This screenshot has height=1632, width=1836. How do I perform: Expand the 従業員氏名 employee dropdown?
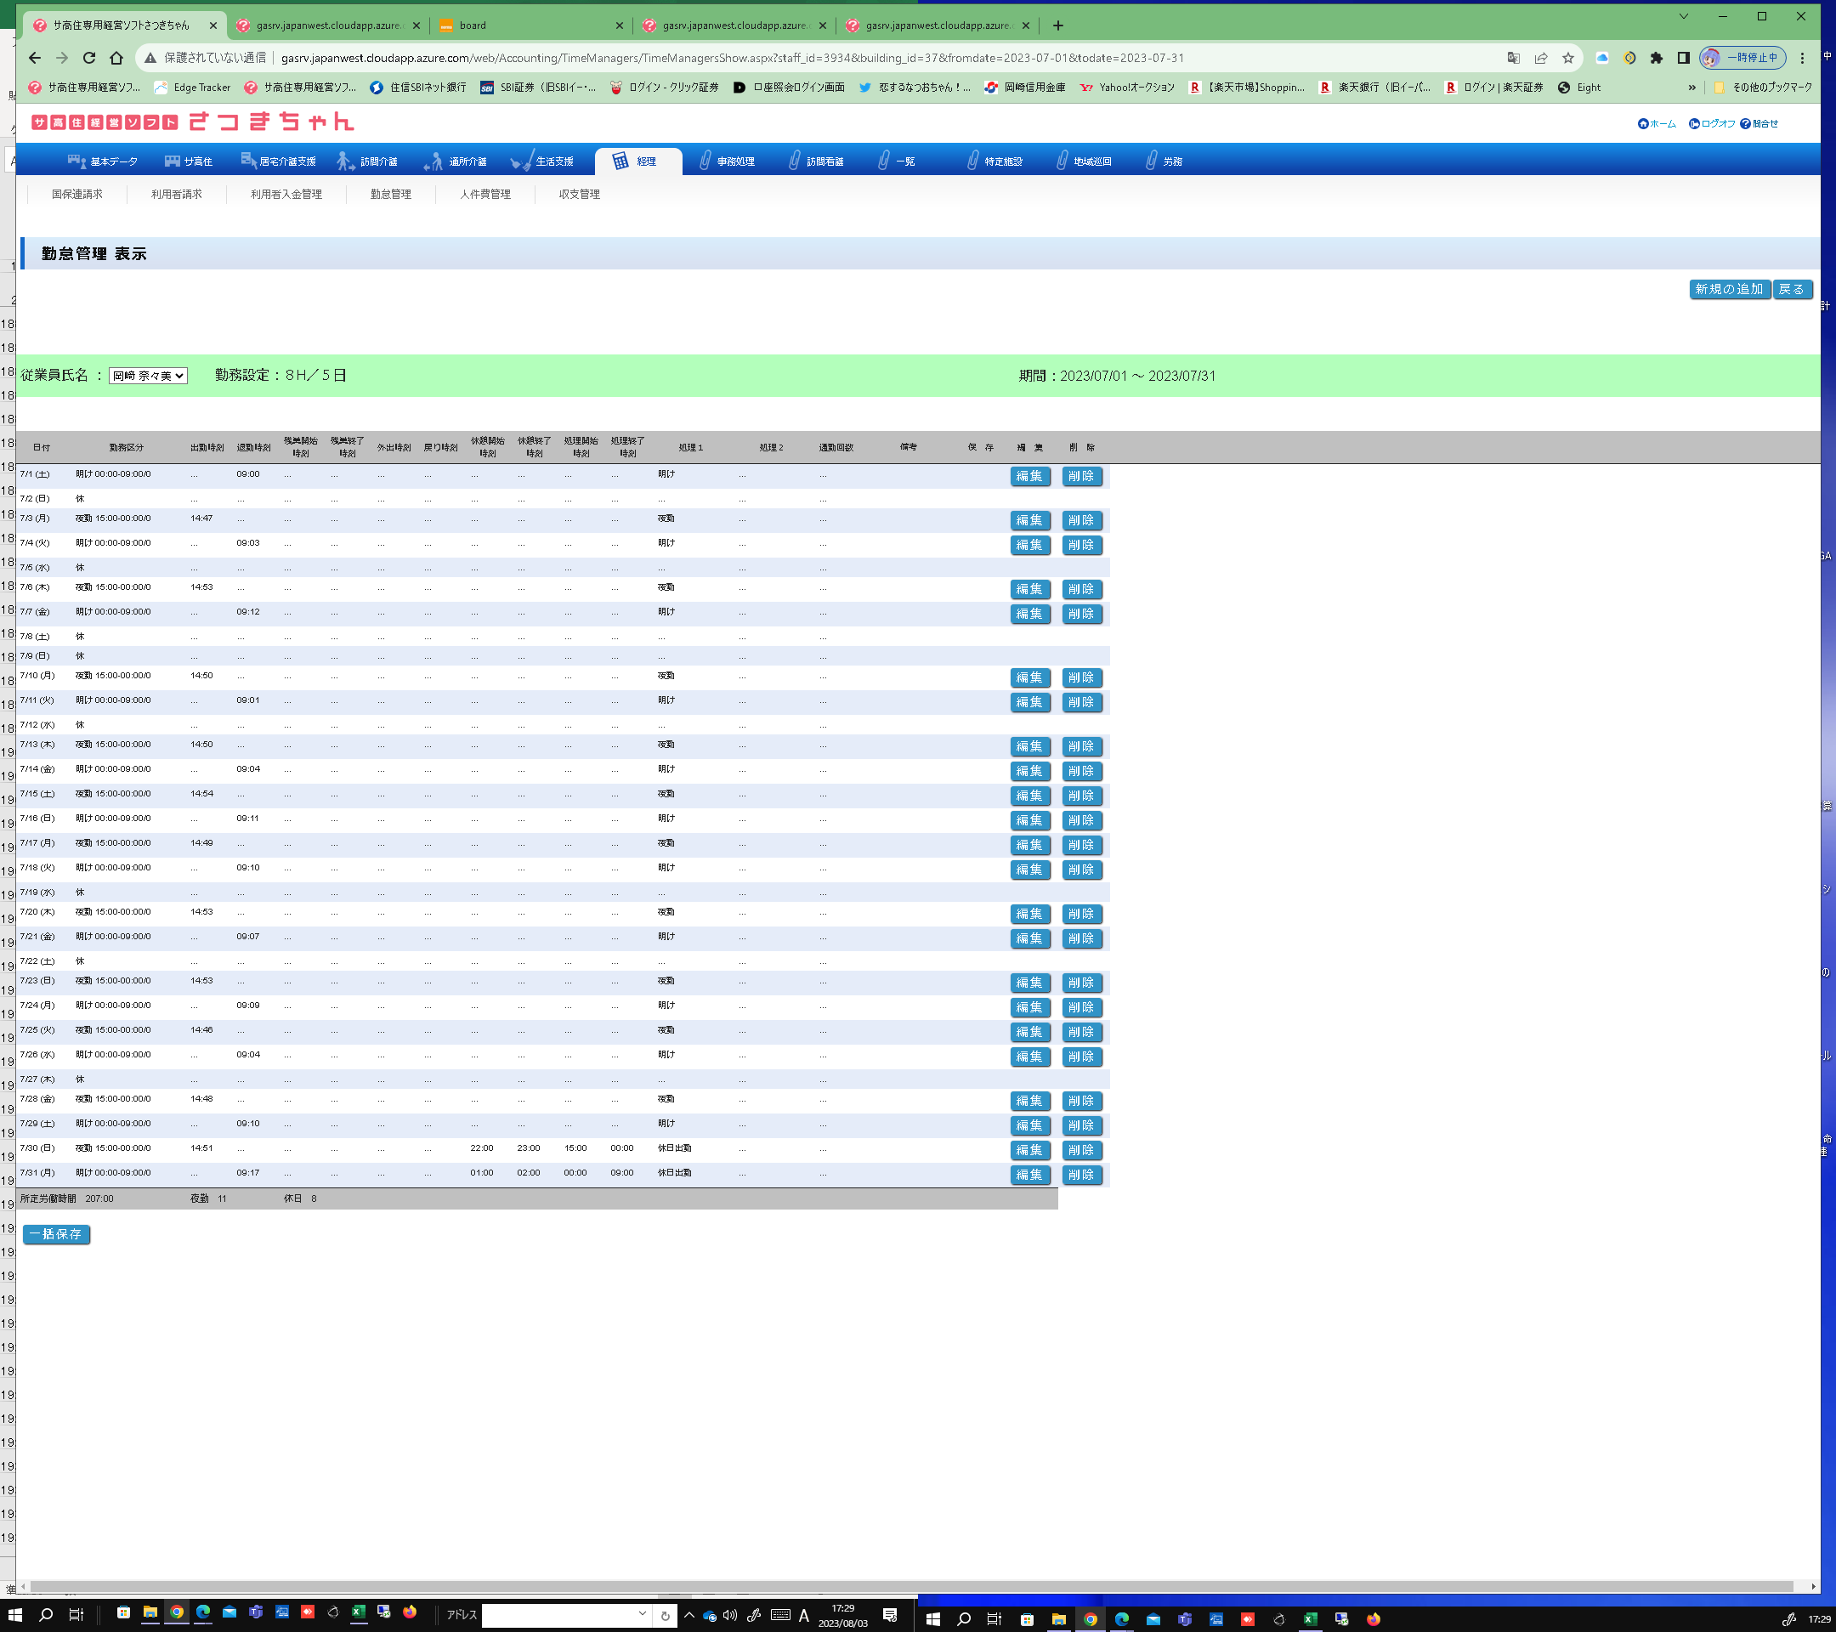point(147,376)
